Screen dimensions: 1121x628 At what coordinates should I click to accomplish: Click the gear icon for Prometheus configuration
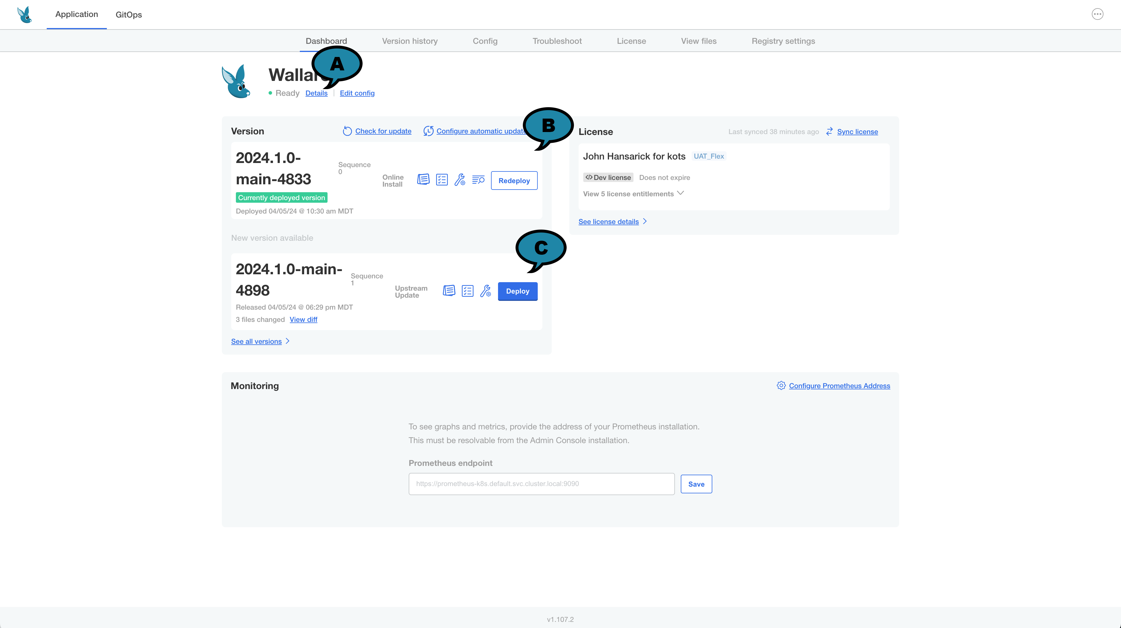pos(781,386)
